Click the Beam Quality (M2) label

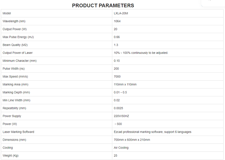pos(15,45)
